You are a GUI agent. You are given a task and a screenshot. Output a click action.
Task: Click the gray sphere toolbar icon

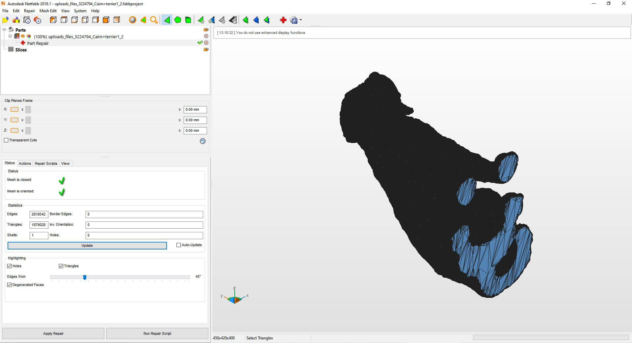132,20
